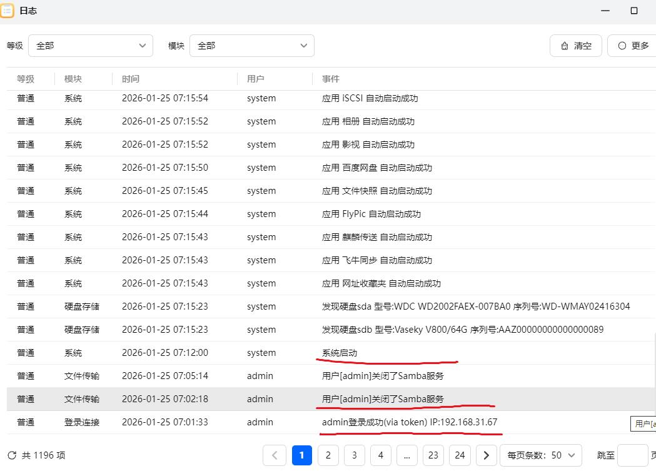Viewport: 656px width, 476px height.
Task: Go to previous page with left arrow
Action: pyautogui.click(x=275, y=455)
